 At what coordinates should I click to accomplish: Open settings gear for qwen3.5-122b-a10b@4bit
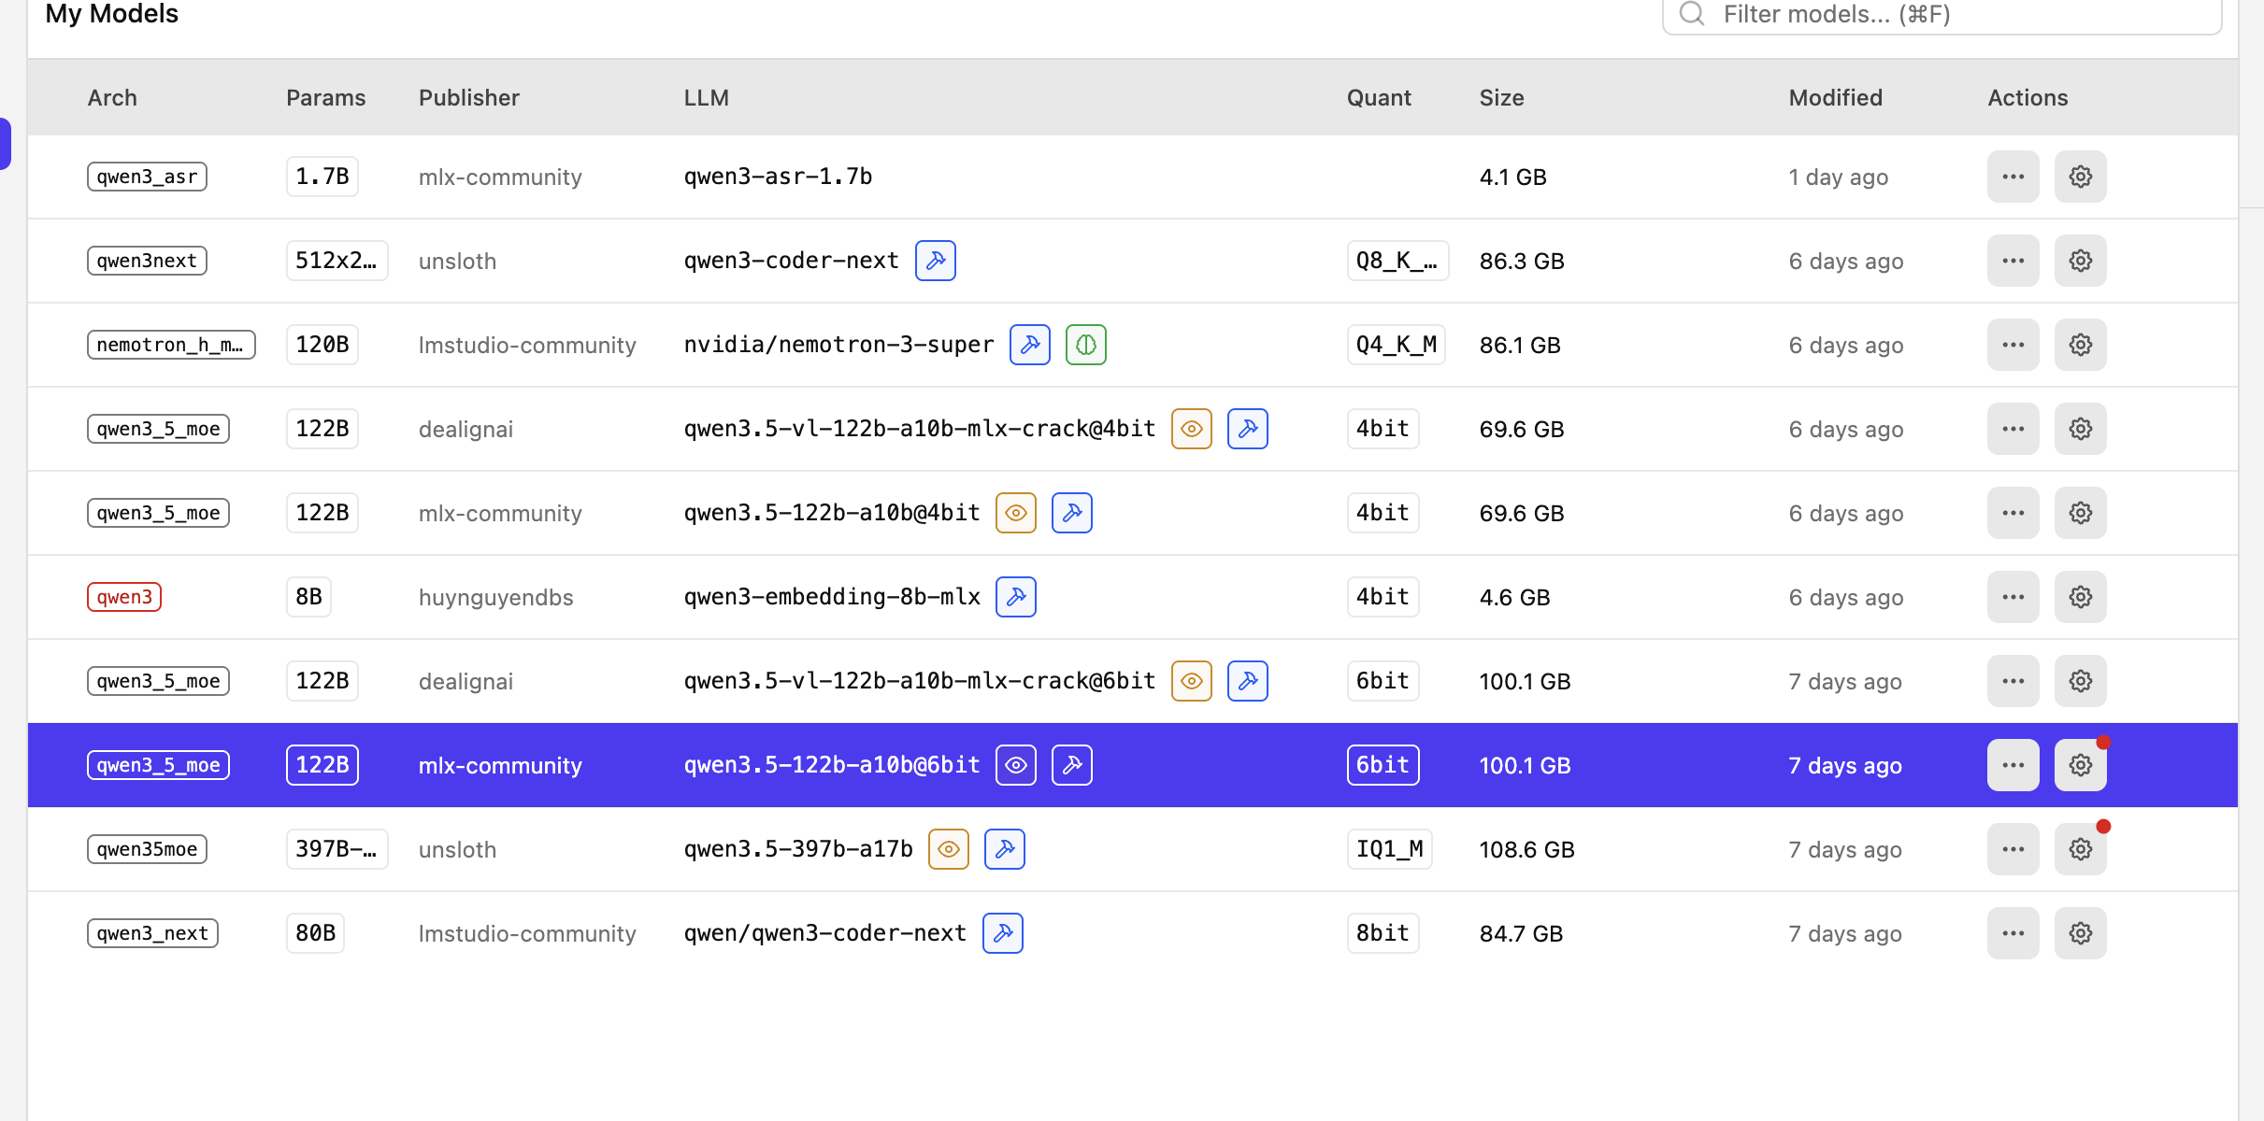click(2080, 513)
